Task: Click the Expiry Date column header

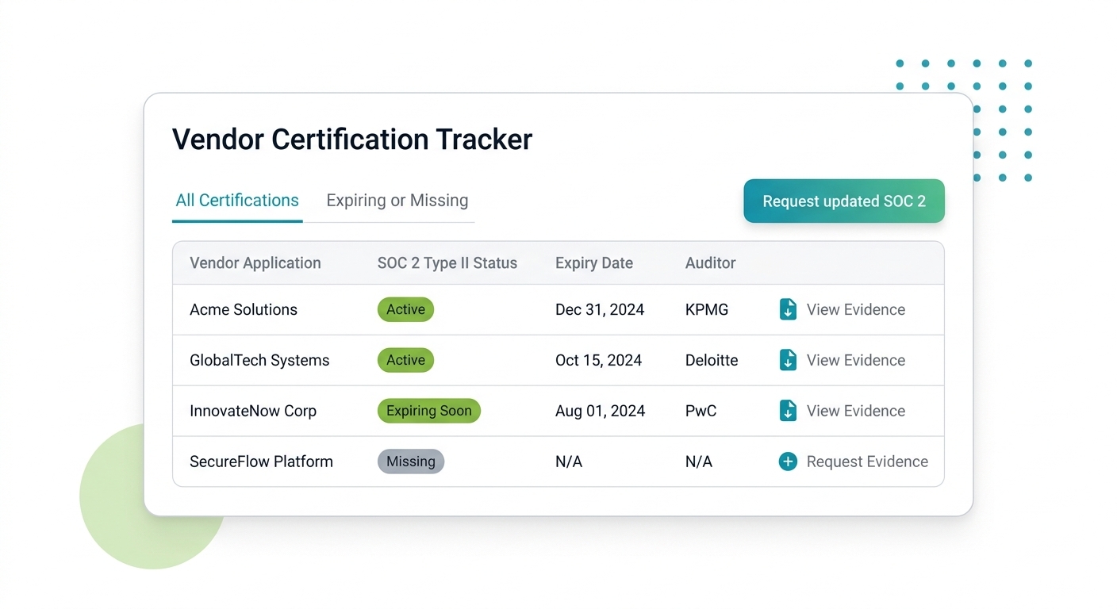Action: click(594, 263)
